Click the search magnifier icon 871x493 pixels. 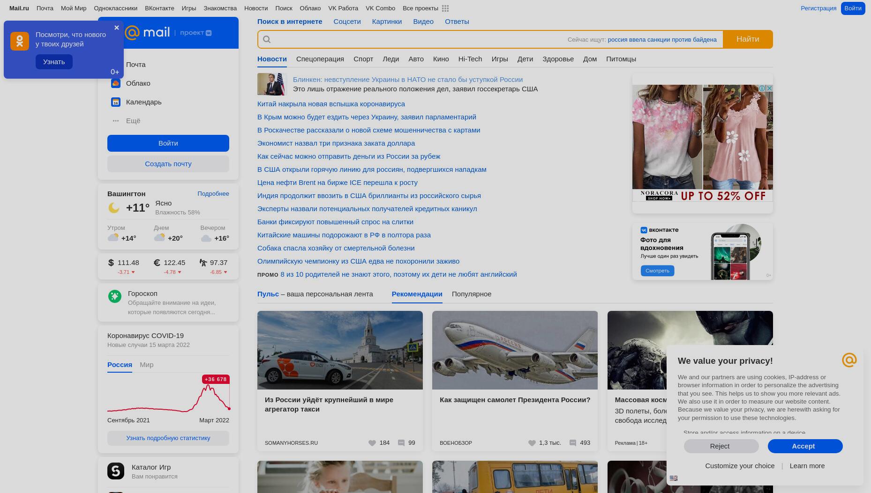click(267, 39)
